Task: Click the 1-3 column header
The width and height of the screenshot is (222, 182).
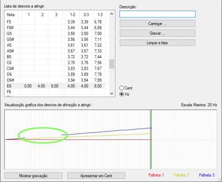Action: point(100,15)
